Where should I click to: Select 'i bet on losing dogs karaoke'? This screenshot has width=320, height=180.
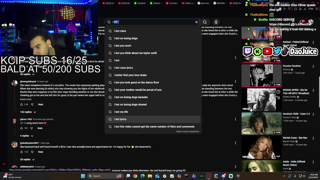click(153, 97)
